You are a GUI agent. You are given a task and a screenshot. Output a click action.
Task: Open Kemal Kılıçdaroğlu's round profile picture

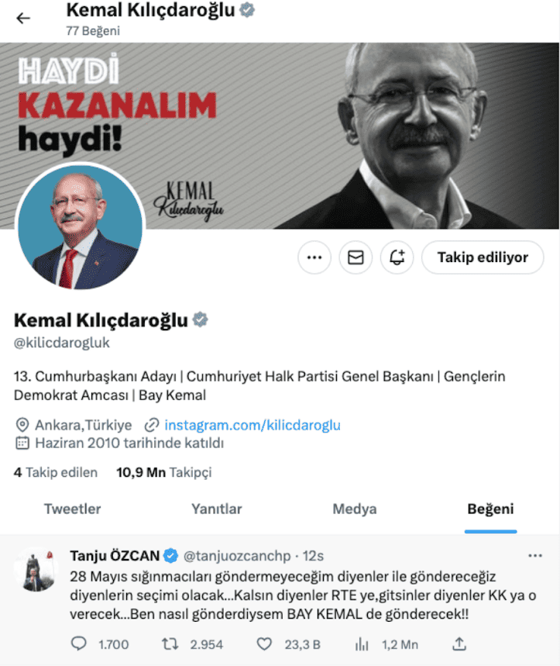point(81,227)
